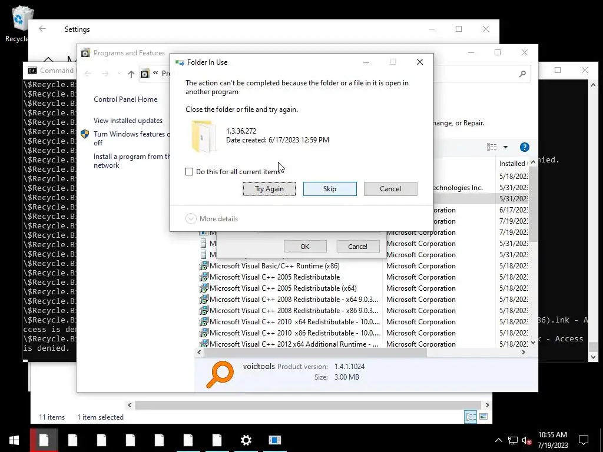Click Turn Windows features on or off

(x=131, y=138)
